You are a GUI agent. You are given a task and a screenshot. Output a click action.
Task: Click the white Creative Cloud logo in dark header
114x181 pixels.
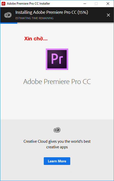click(x=8, y=15)
